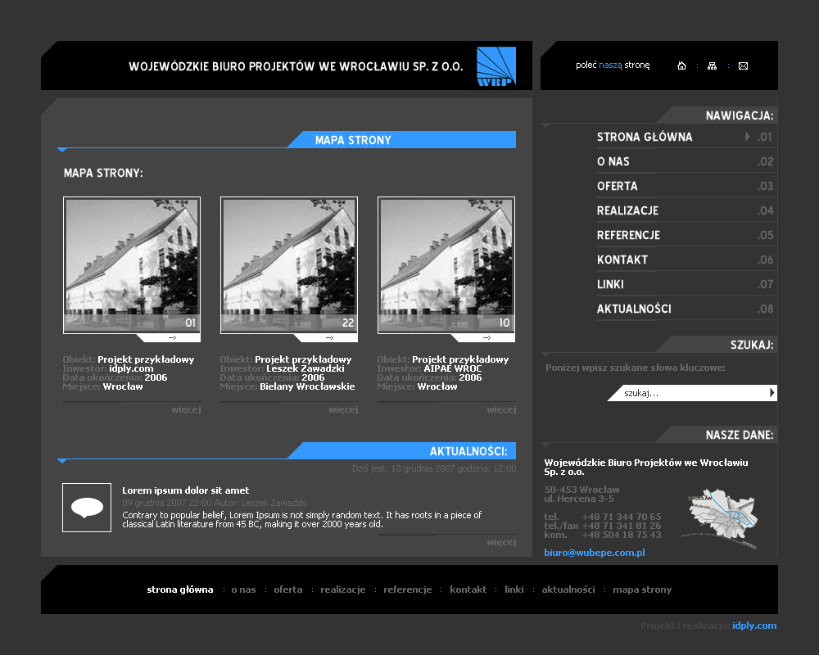Screen dimensions: 819x655
Task: Select O NAS in navigation menu
Action: (613, 162)
